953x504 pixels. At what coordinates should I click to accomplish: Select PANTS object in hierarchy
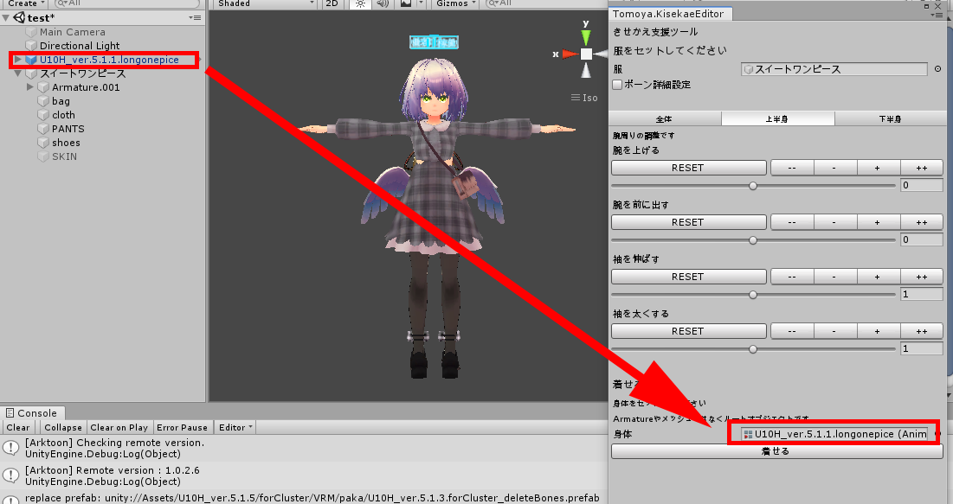[x=68, y=129]
